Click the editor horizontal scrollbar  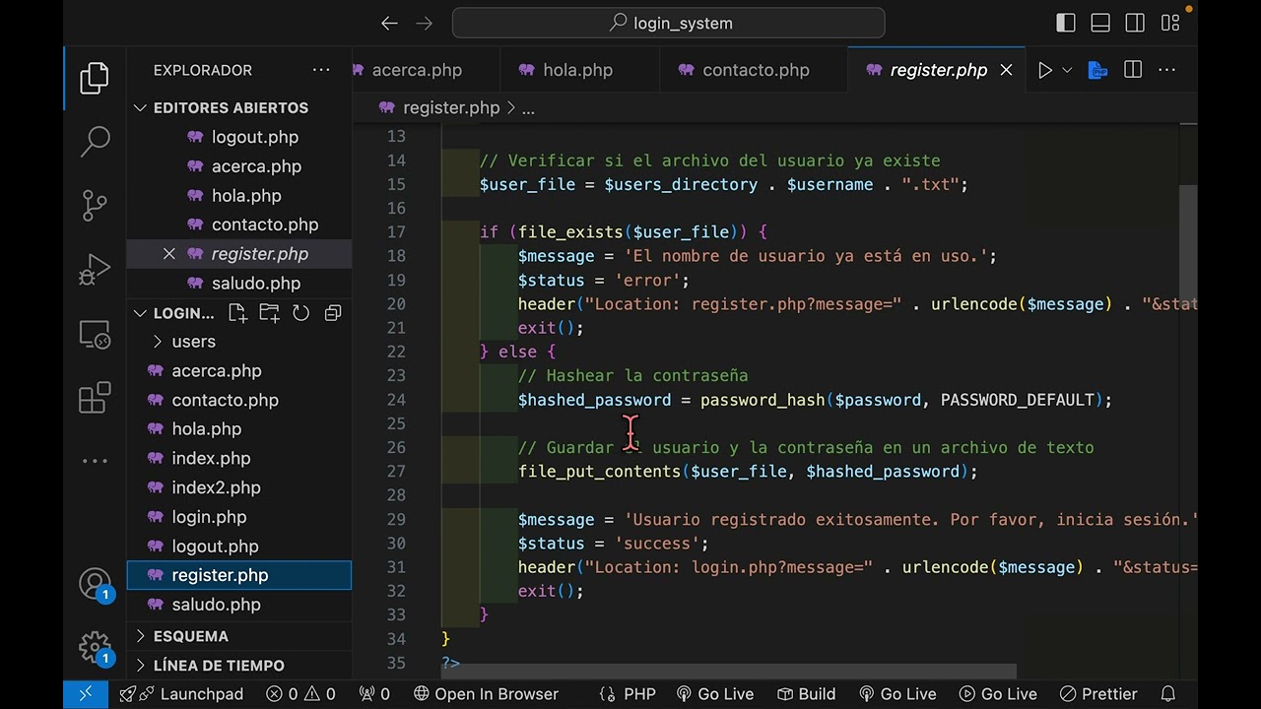(729, 671)
